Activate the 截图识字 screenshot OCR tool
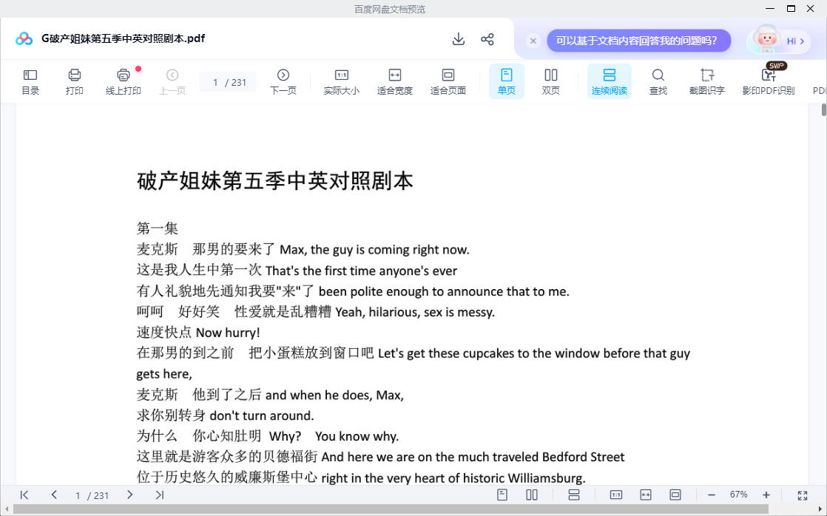The image size is (827, 516). (706, 81)
